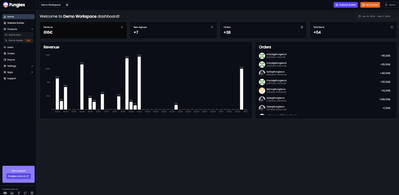
Task: Expand the Settings section chevron
Action: tap(32, 66)
